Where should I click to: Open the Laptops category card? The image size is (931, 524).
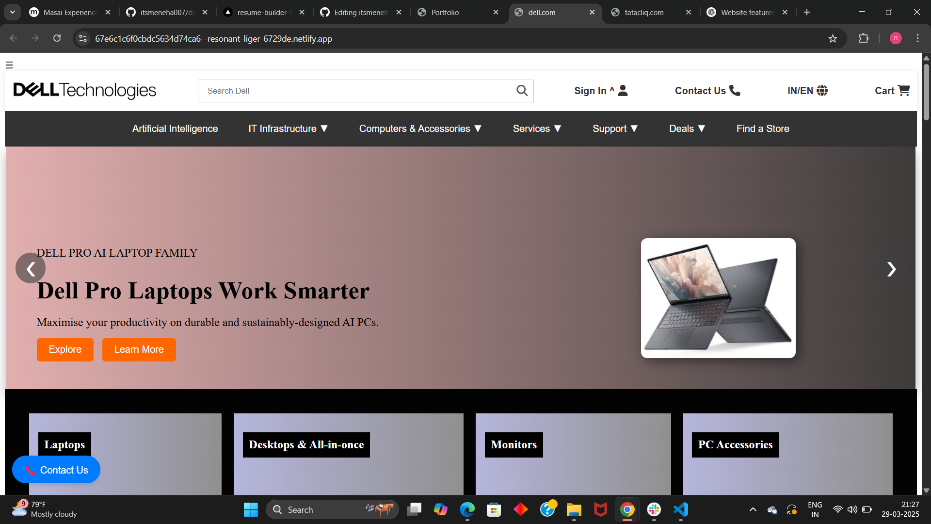coord(125,454)
